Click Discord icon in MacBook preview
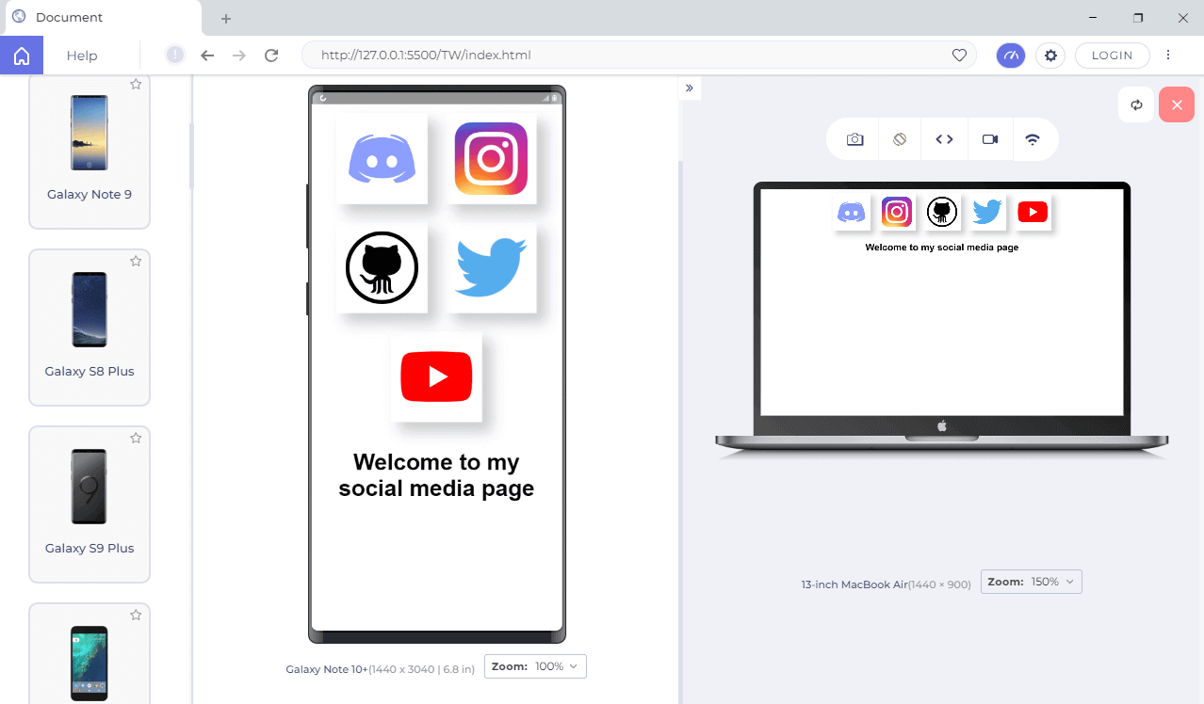 [852, 213]
